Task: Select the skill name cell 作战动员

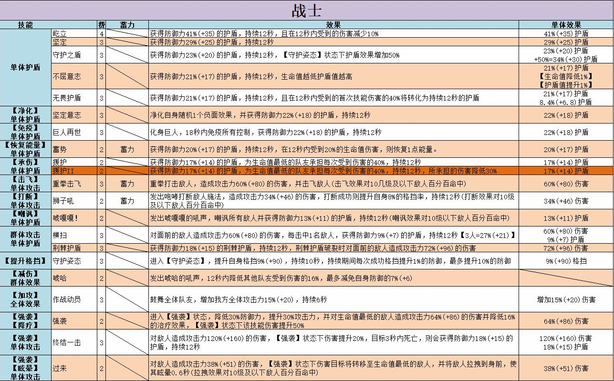Action: tap(74, 299)
